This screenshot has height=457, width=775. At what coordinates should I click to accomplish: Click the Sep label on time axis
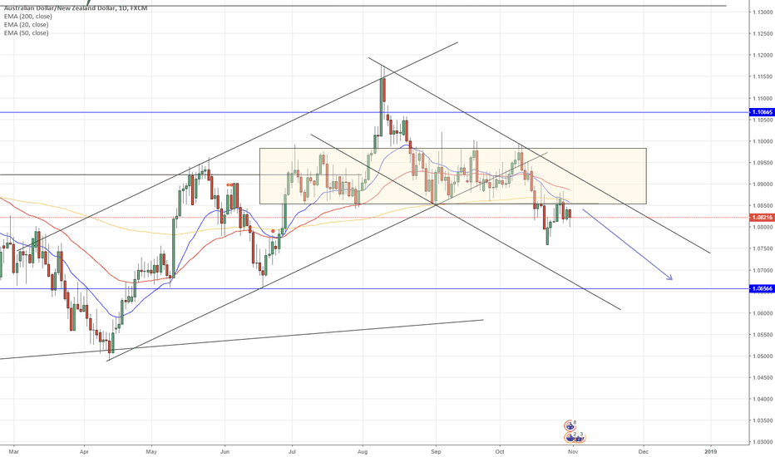coord(436,451)
